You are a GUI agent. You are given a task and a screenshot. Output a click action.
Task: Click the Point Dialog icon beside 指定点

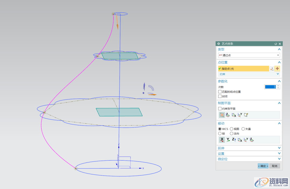click(272, 69)
